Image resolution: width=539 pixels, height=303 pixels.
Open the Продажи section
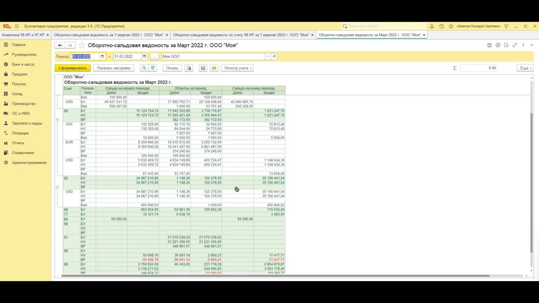(19, 74)
